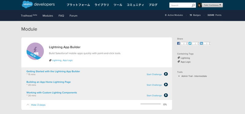Open Working with Custom Lighting Components
Image resolution: width=245 pixels, height=114 pixels.
tap(51, 93)
